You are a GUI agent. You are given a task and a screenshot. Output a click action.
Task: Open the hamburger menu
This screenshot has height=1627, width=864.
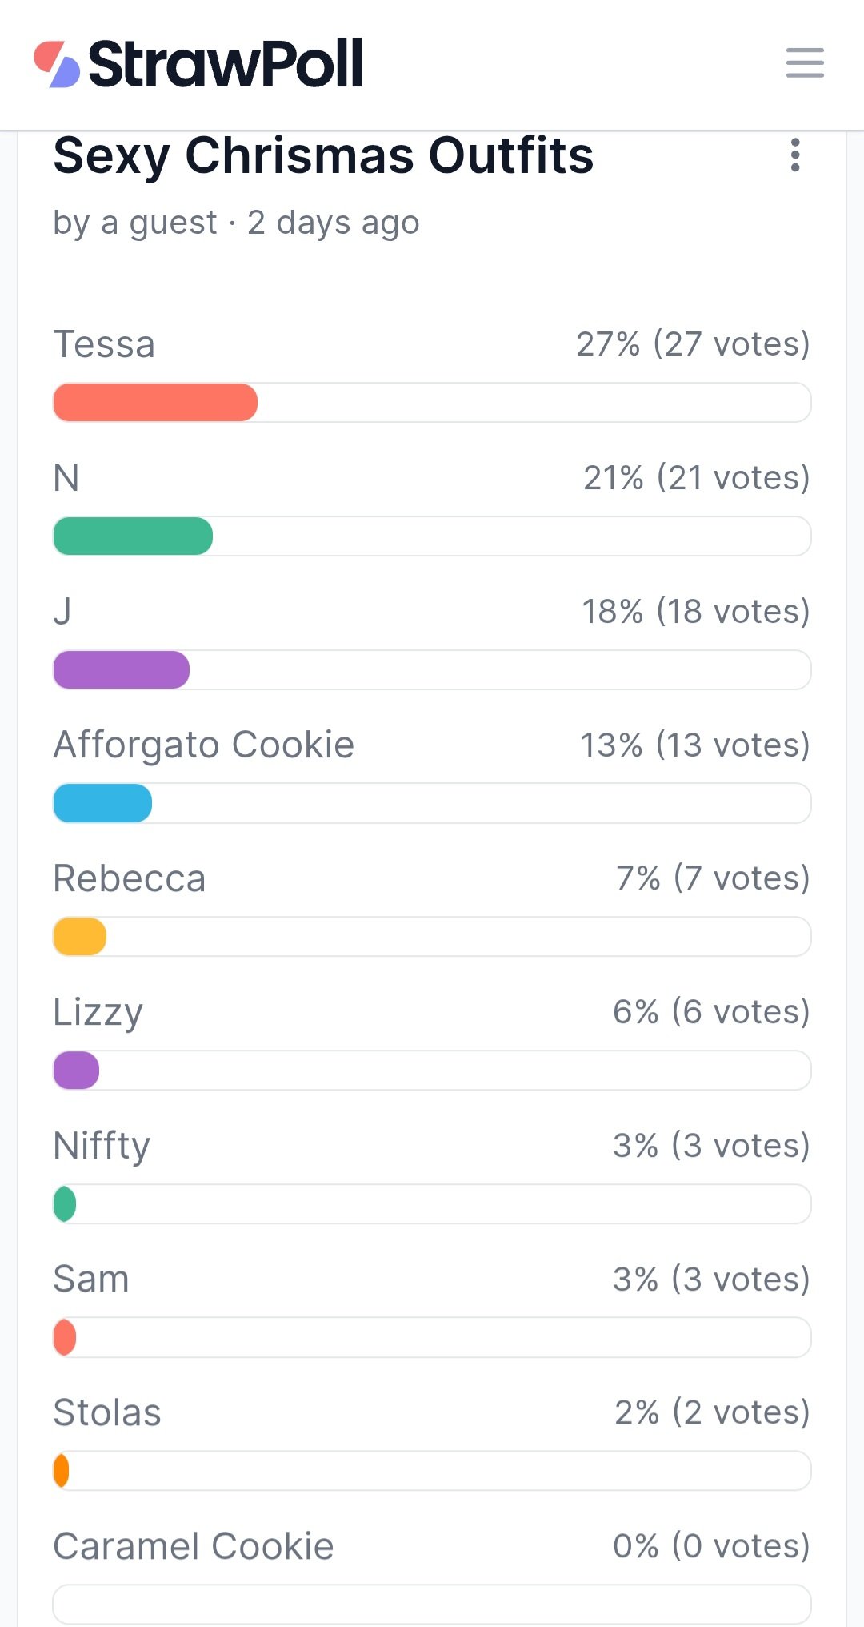click(x=804, y=62)
